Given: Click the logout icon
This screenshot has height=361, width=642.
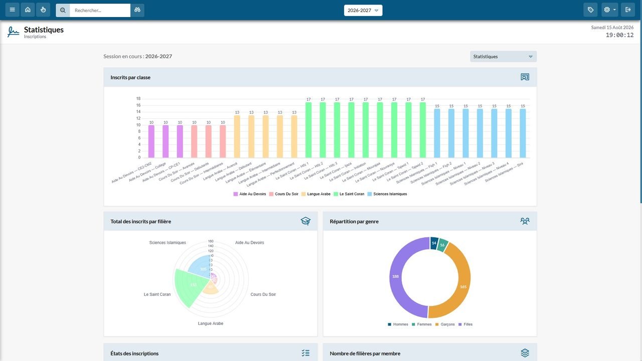Looking at the screenshot, I should click(628, 10).
